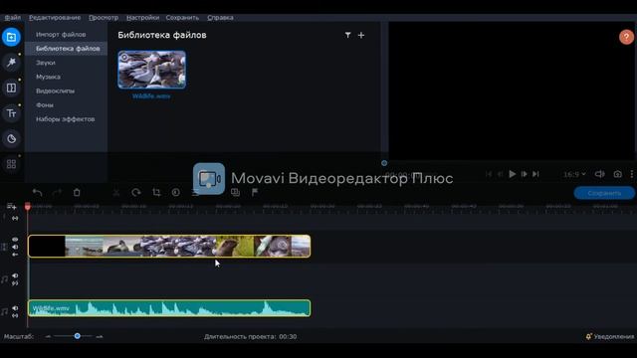Open the Stickers clock-shaped sidebar icon

point(11,139)
